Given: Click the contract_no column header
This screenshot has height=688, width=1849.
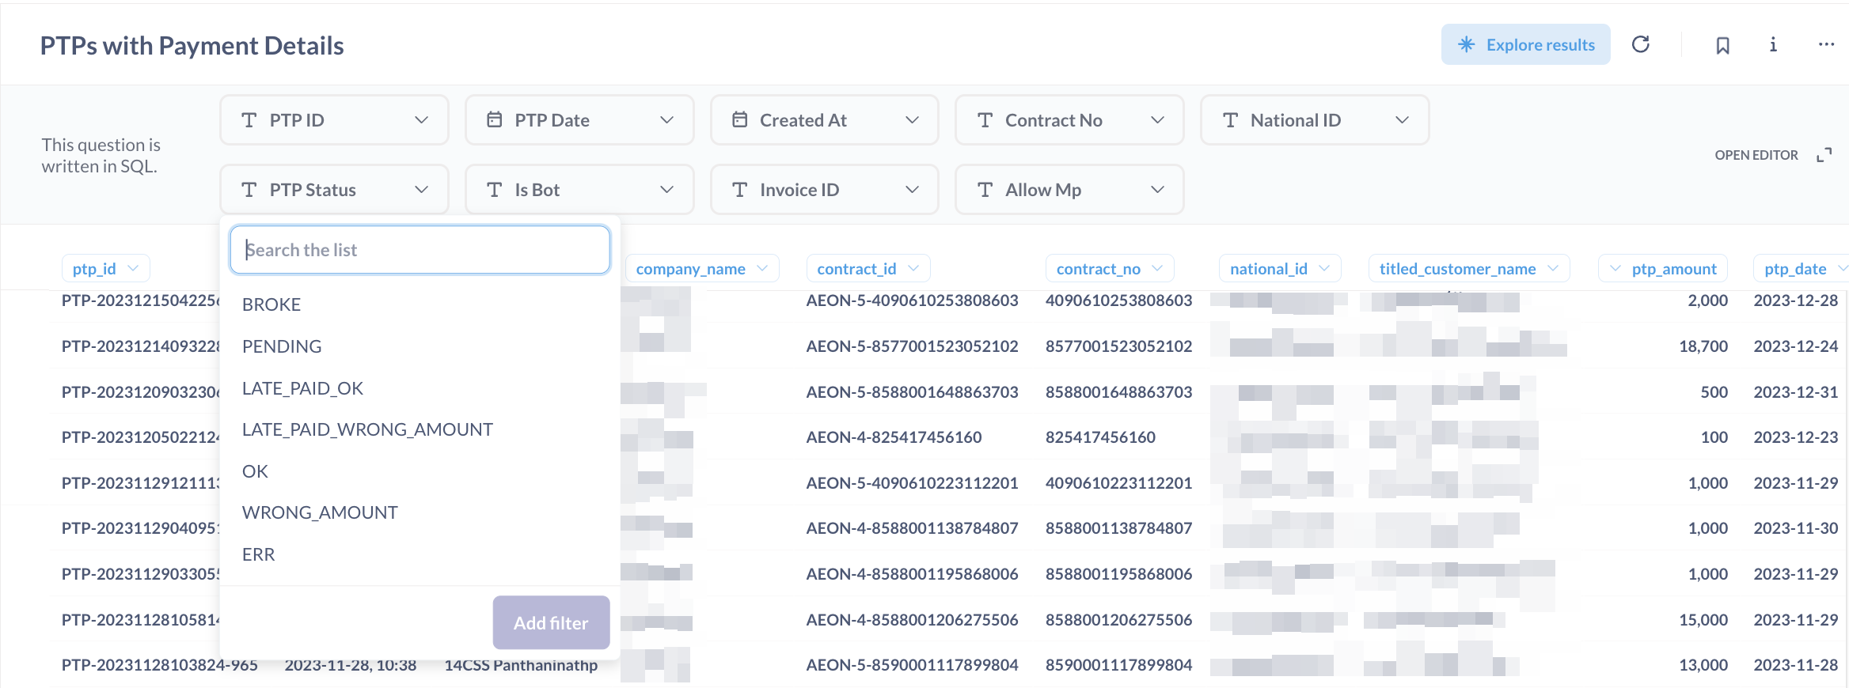Looking at the screenshot, I should coord(1099,269).
